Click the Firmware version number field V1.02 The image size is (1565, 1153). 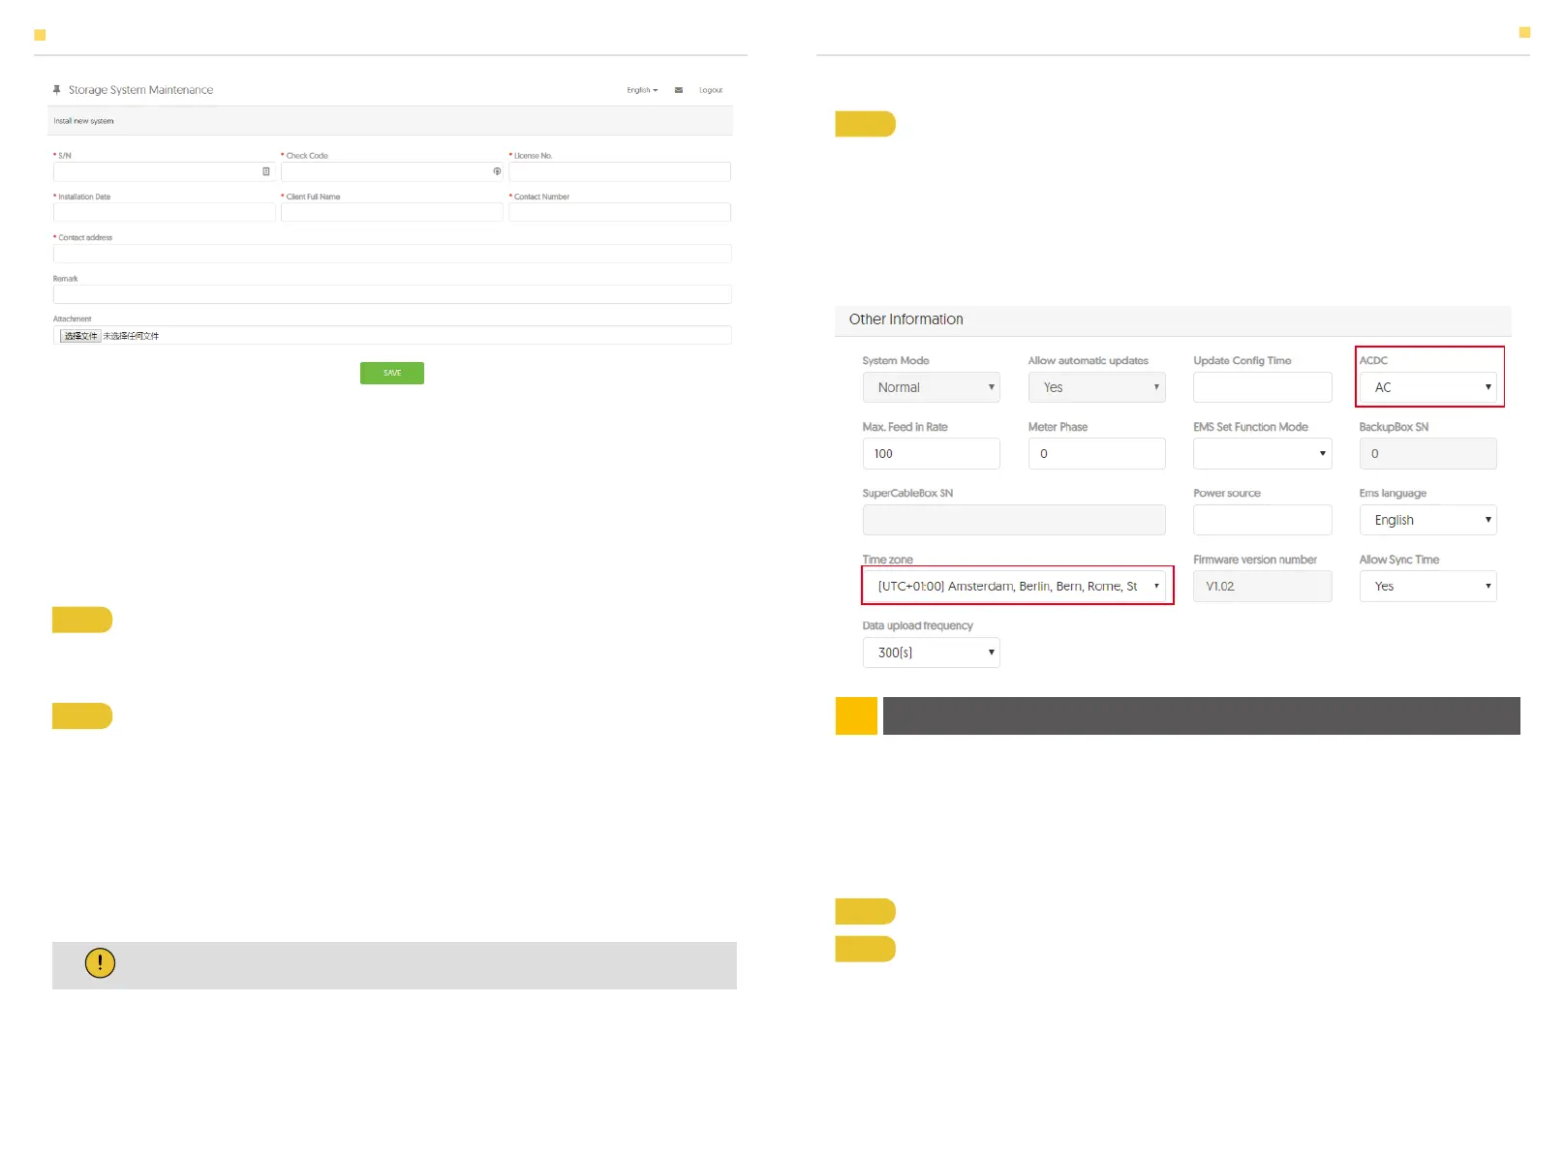(x=1263, y=586)
